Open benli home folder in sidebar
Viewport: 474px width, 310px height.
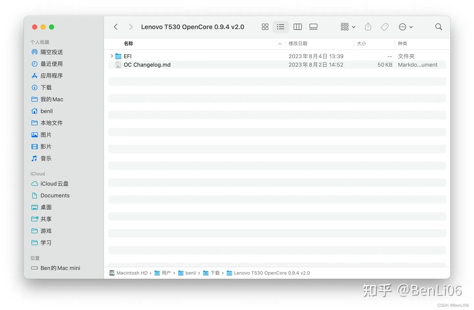coord(42,111)
